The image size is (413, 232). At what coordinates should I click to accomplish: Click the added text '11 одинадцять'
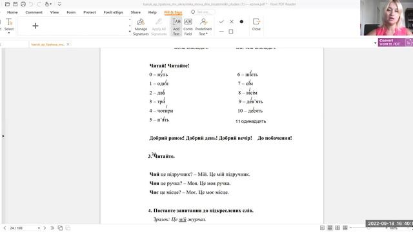click(251, 121)
